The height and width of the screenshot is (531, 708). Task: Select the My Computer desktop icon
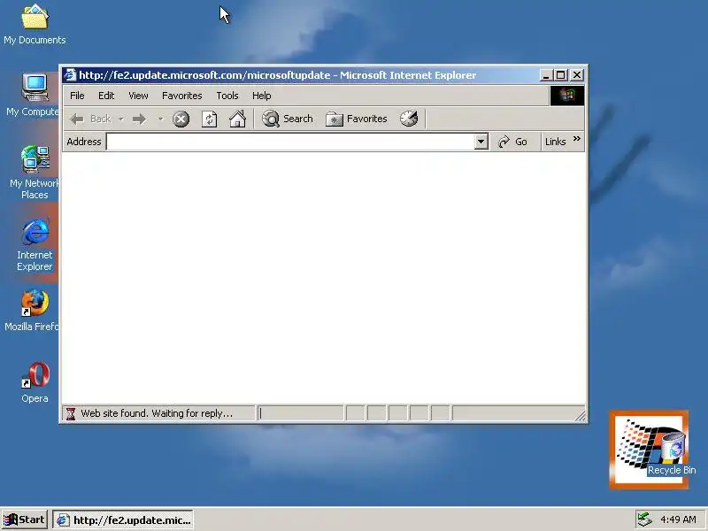[33, 96]
